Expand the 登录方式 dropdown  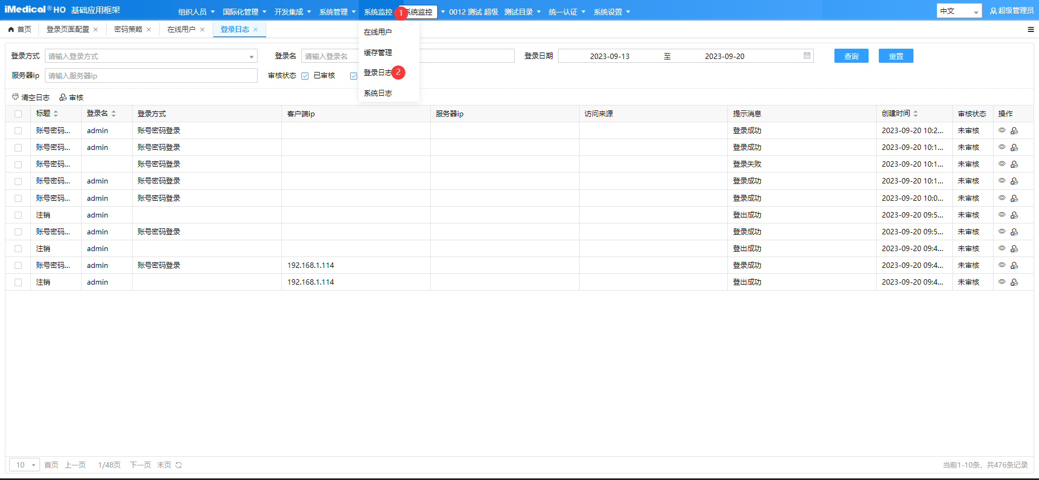point(251,56)
